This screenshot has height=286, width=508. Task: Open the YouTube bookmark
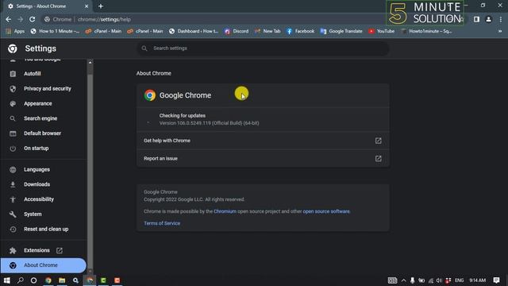pyautogui.click(x=381, y=31)
